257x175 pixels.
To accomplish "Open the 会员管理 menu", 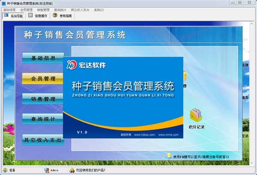I will [x=26, y=10].
